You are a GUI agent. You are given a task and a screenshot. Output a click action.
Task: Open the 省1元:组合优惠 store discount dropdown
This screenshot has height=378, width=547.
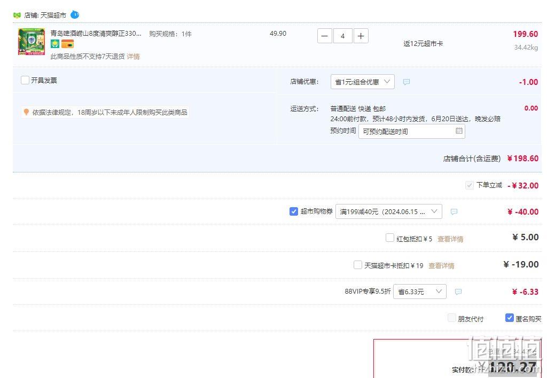click(x=363, y=82)
